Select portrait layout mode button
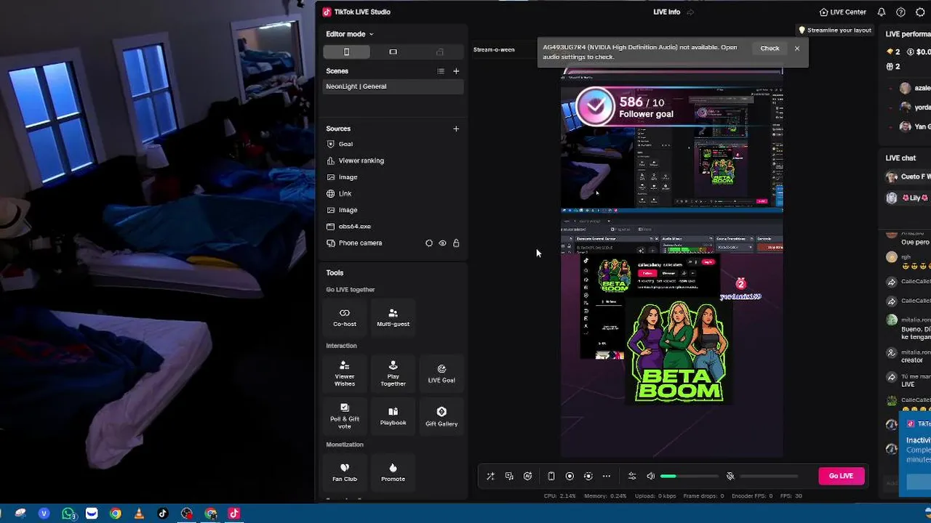The image size is (931, 523). [x=346, y=52]
